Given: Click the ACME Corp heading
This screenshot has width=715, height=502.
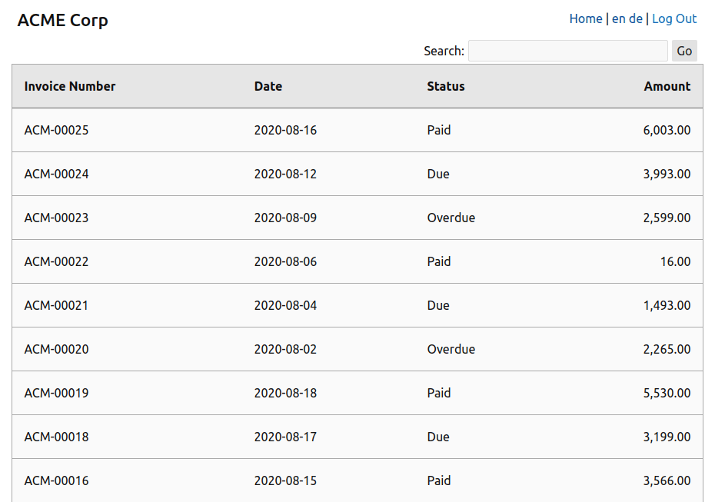Looking at the screenshot, I should tap(62, 20).
